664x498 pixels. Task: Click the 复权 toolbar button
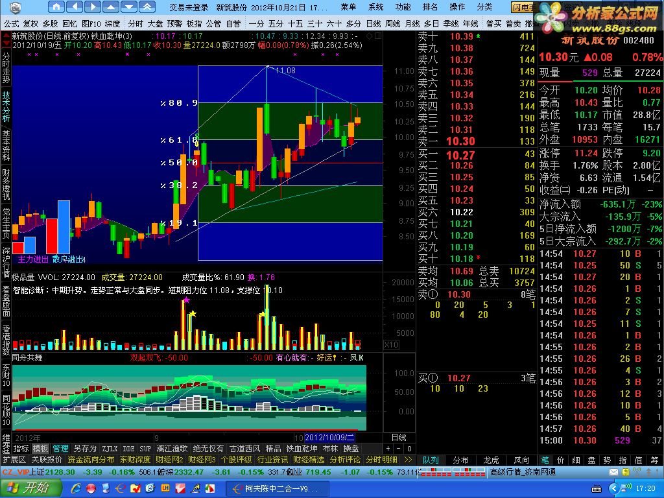(31, 24)
